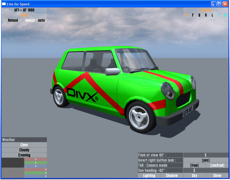The height and width of the screenshot is (180, 230).
Task: Select manual reload mode
Action: [30, 20]
